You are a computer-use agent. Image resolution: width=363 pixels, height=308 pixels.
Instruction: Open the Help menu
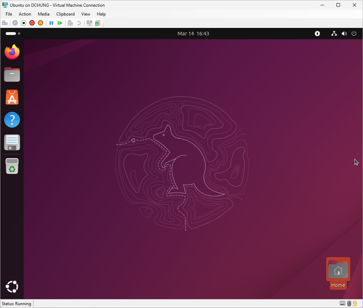pyautogui.click(x=101, y=14)
